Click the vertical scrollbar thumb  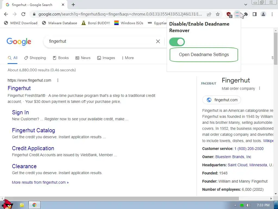tap(276, 48)
